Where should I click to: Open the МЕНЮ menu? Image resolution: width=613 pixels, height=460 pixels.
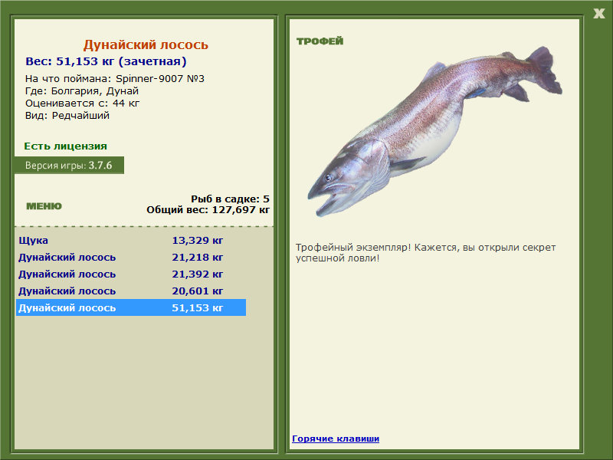coord(44,206)
